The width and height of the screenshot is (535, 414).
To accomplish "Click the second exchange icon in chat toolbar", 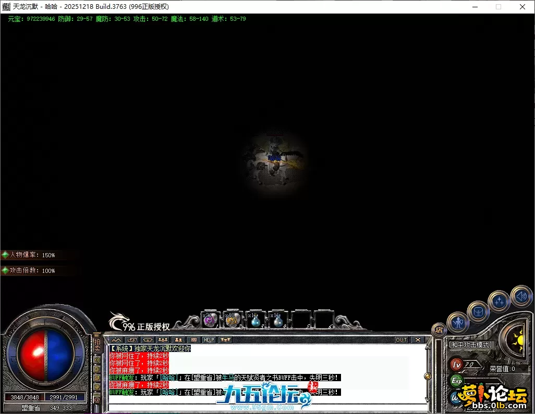I will coord(132,340).
